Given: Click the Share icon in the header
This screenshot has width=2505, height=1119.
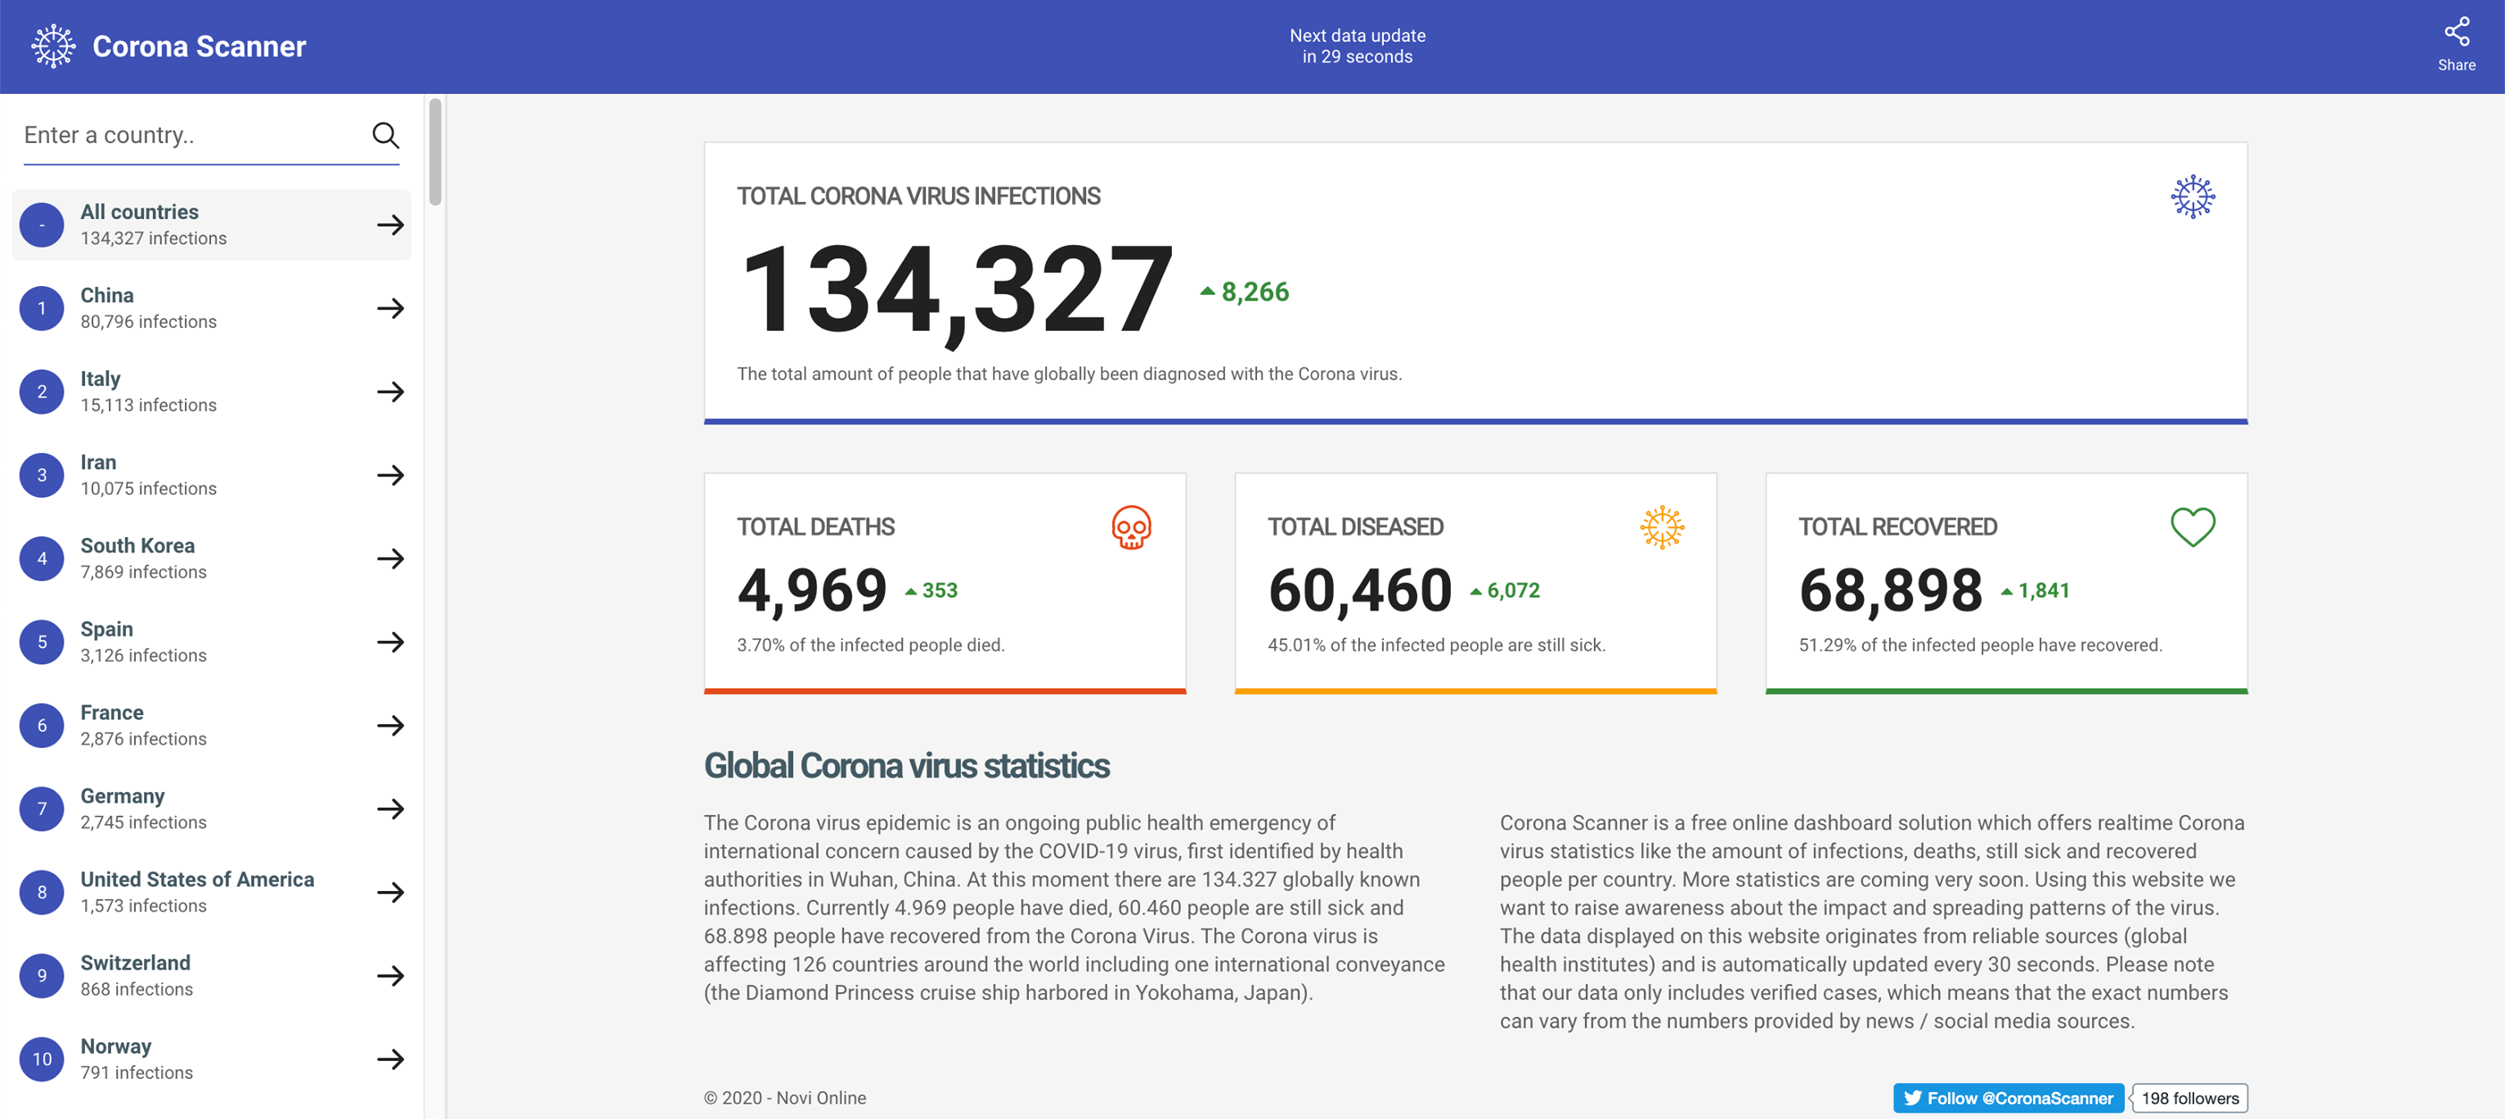Looking at the screenshot, I should (2457, 32).
